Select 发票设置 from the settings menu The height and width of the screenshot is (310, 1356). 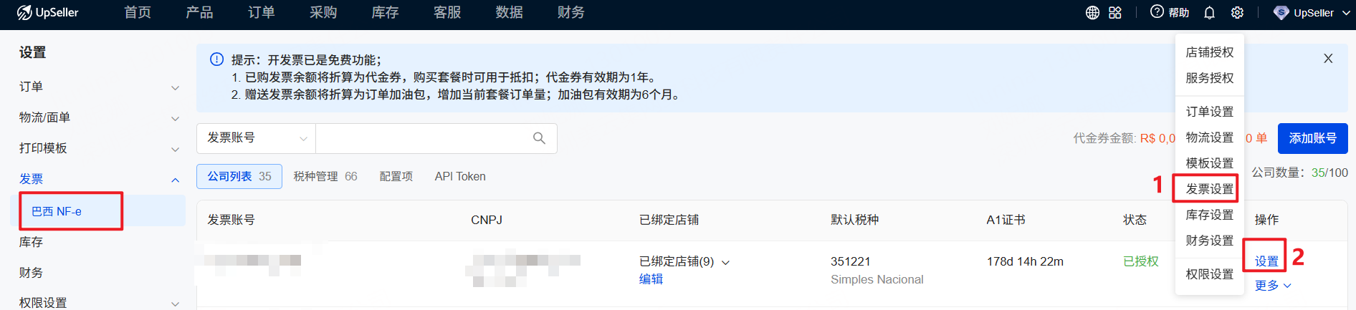click(x=1209, y=189)
